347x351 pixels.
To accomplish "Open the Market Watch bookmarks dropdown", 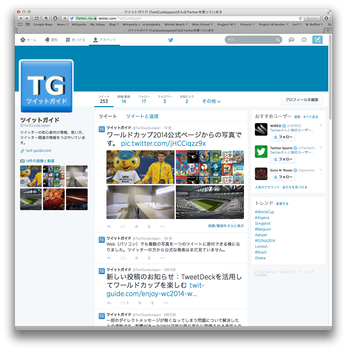I will (176, 25).
